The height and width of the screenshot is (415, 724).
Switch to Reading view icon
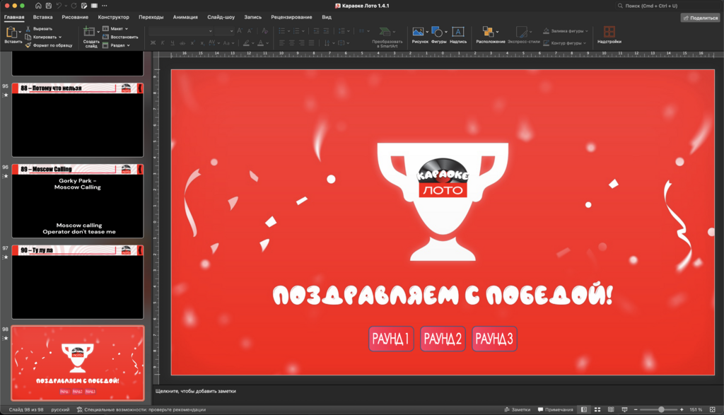coord(611,409)
